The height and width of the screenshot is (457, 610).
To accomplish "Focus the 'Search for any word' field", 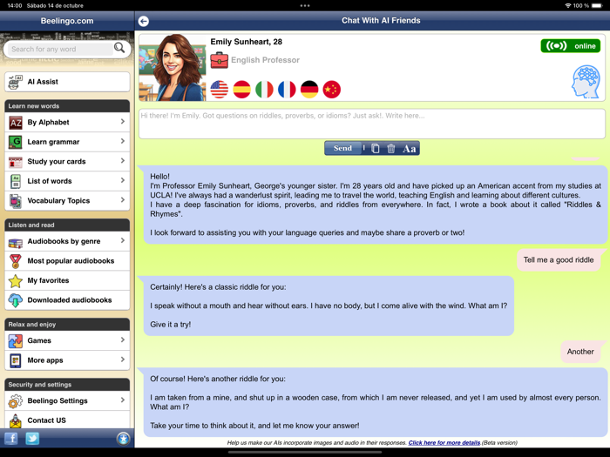I will click(60, 50).
